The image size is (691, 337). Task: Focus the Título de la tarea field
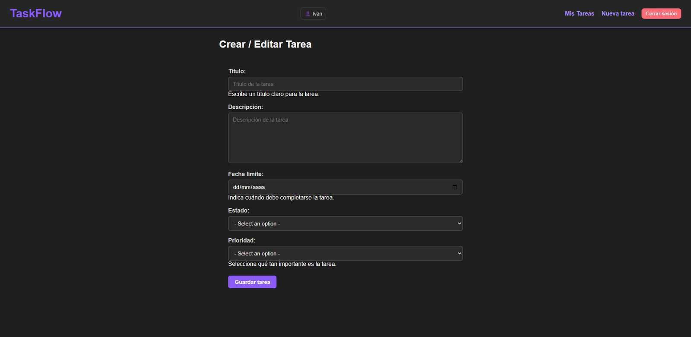pyautogui.click(x=345, y=84)
